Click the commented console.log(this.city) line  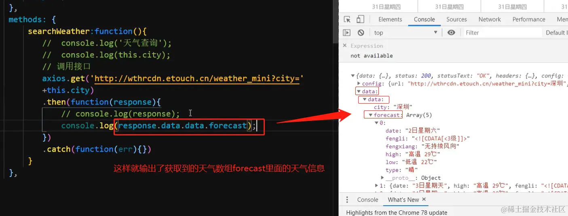(106, 55)
